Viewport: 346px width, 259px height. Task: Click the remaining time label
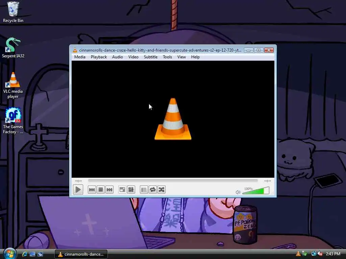coord(268,181)
